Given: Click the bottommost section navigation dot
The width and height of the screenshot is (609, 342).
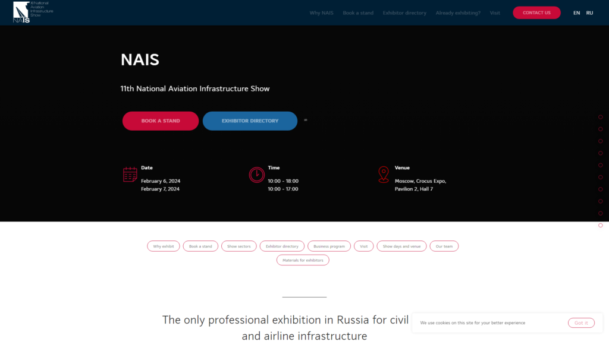Looking at the screenshot, I should (x=601, y=225).
